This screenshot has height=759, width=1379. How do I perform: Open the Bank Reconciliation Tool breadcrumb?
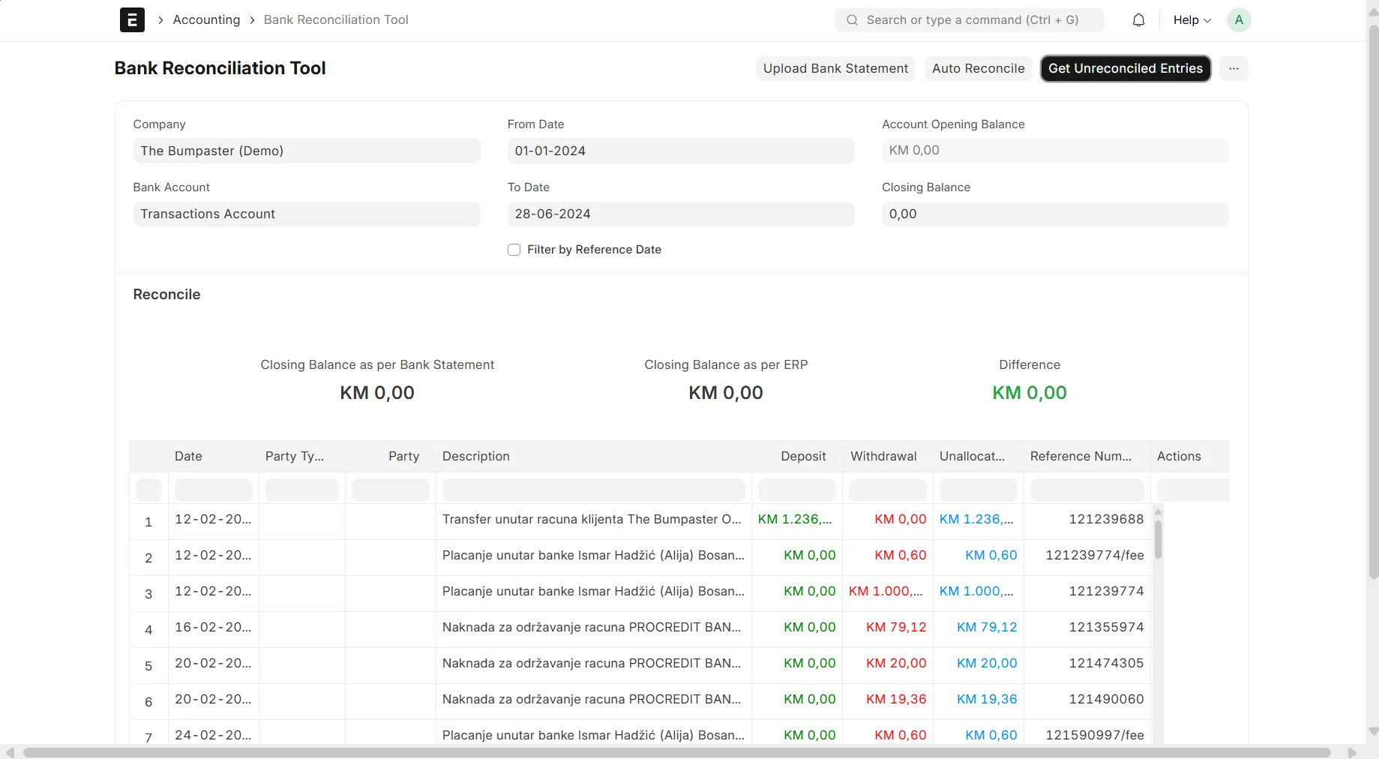pos(336,19)
